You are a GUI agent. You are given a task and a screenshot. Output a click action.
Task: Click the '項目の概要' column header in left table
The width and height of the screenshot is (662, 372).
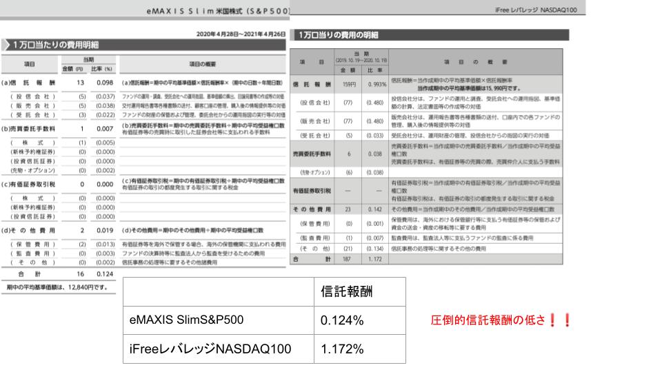pyautogui.click(x=202, y=64)
